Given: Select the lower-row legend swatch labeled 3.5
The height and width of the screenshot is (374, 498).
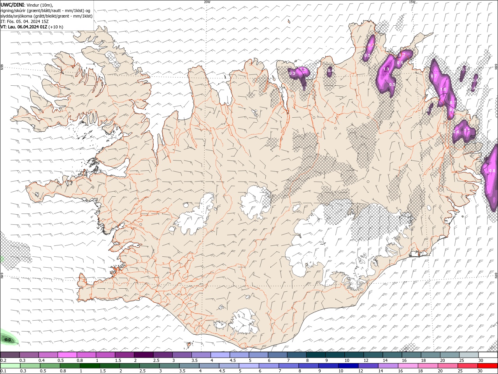Looking at the screenshot, I should pos(189,366).
